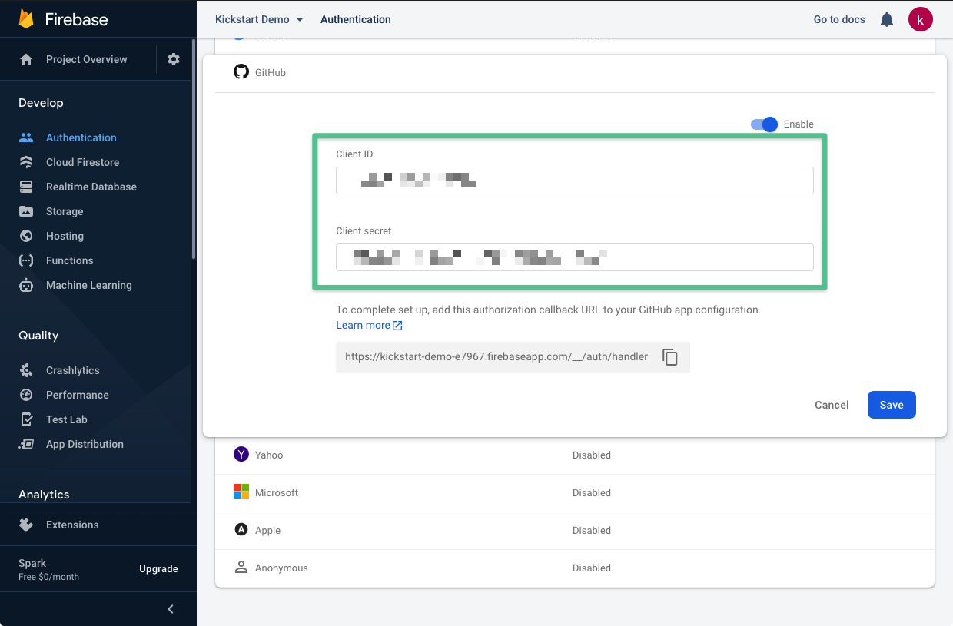Select the Yahoo provider row label

click(269, 455)
